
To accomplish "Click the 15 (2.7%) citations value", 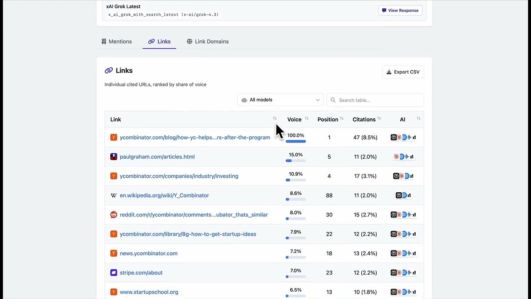I will [365, 215].
